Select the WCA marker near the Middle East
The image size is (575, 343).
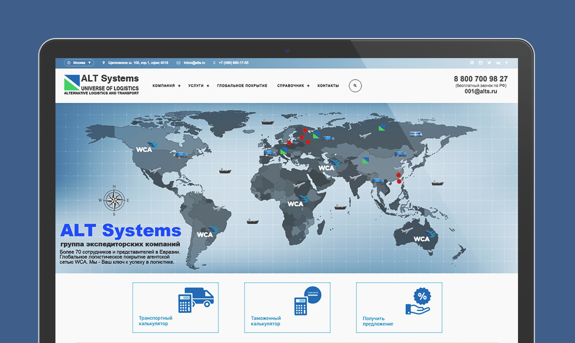(329, 166)
